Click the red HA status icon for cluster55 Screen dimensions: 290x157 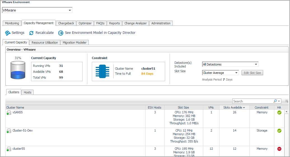pos(279,149)
